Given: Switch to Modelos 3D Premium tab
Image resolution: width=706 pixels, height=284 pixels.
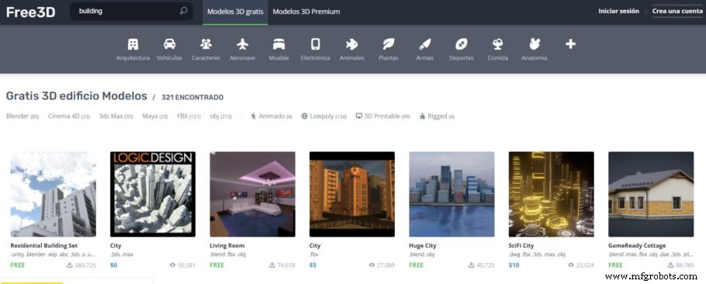Looking at the screenshot, I should tap(306, 12).
